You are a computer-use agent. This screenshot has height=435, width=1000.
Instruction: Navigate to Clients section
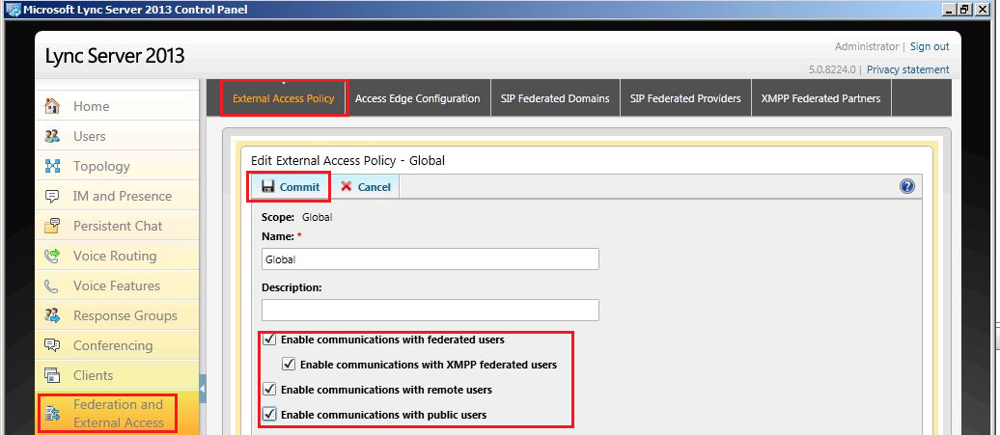click(x=118, y=375)
